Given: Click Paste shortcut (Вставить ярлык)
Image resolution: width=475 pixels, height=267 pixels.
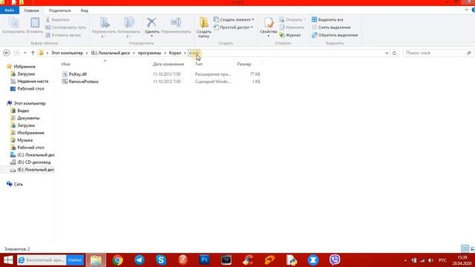Looking at the screenshot, I should [x=63, y=35].
